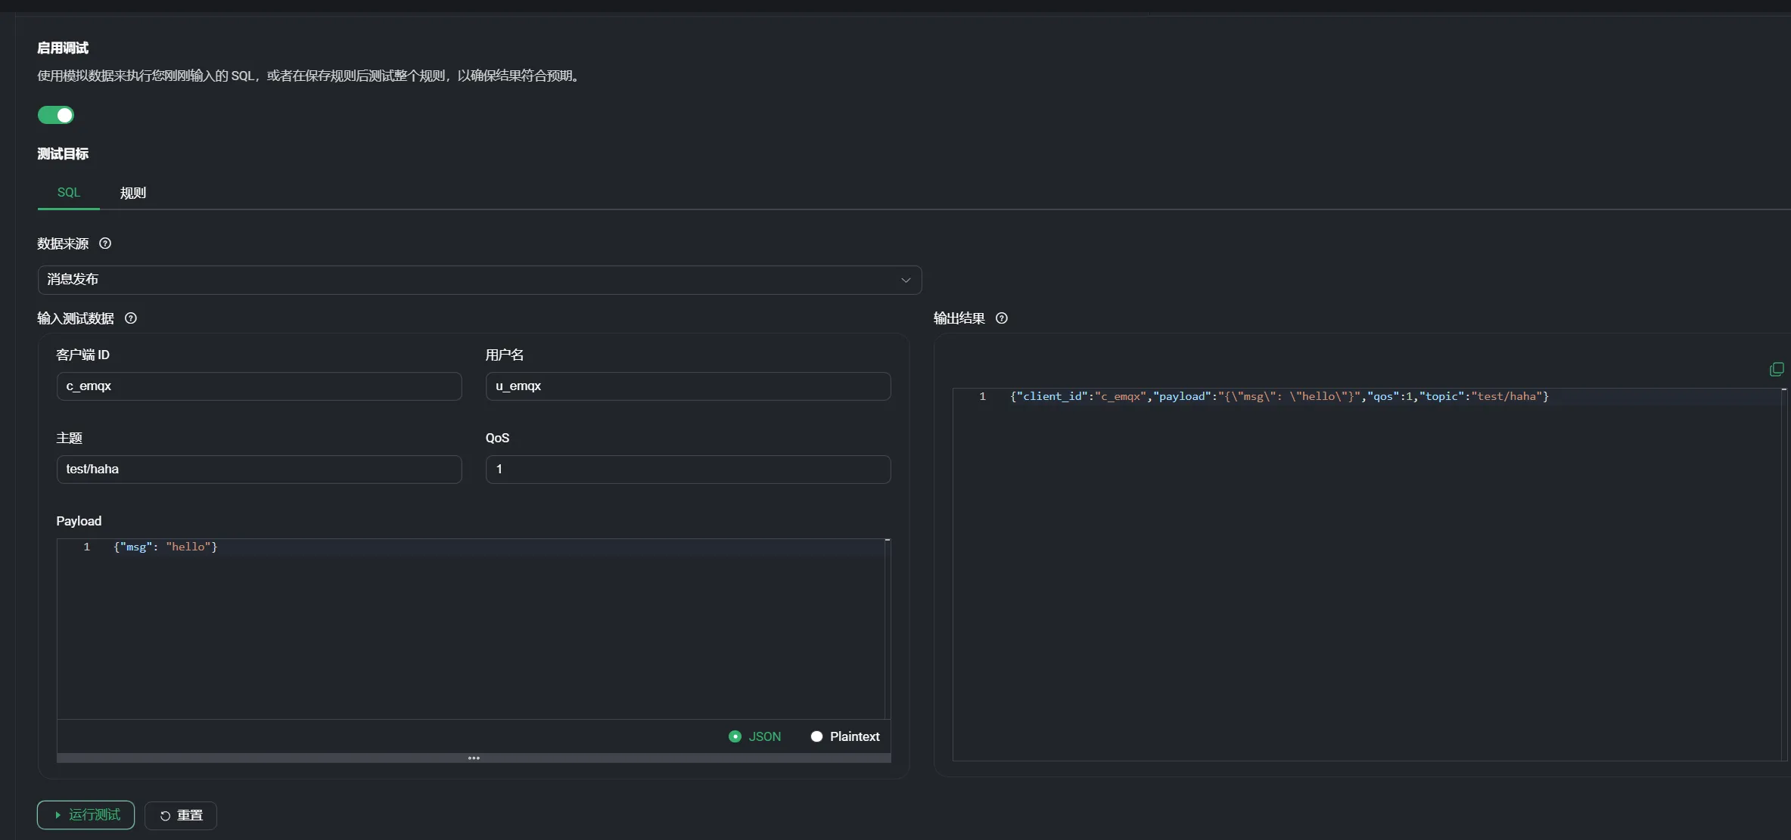
Task: Switch to the 规则 tab
Action: [x=133, y=193]
